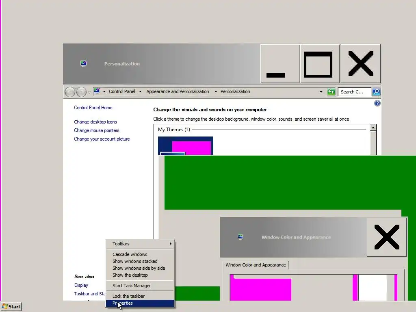Click the Start button
Image resolution: width=416 pixels, height=312 pixels.
pos(11,307)
